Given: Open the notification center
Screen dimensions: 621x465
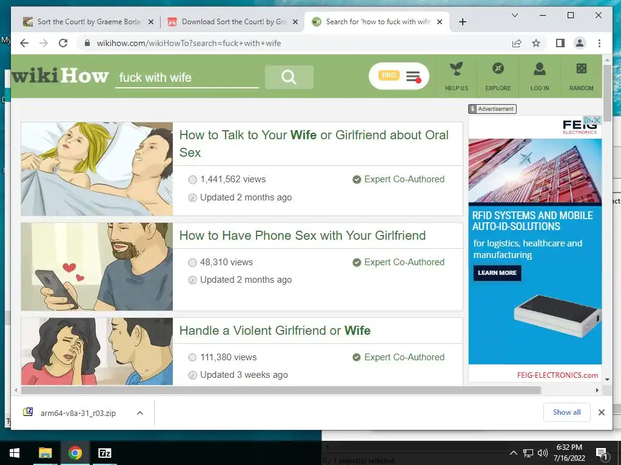Looking at the screenshot, I should coord(602,453).
